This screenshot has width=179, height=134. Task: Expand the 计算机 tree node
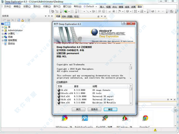3,34
